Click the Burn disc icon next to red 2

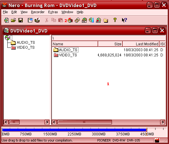tap(70, 20)
